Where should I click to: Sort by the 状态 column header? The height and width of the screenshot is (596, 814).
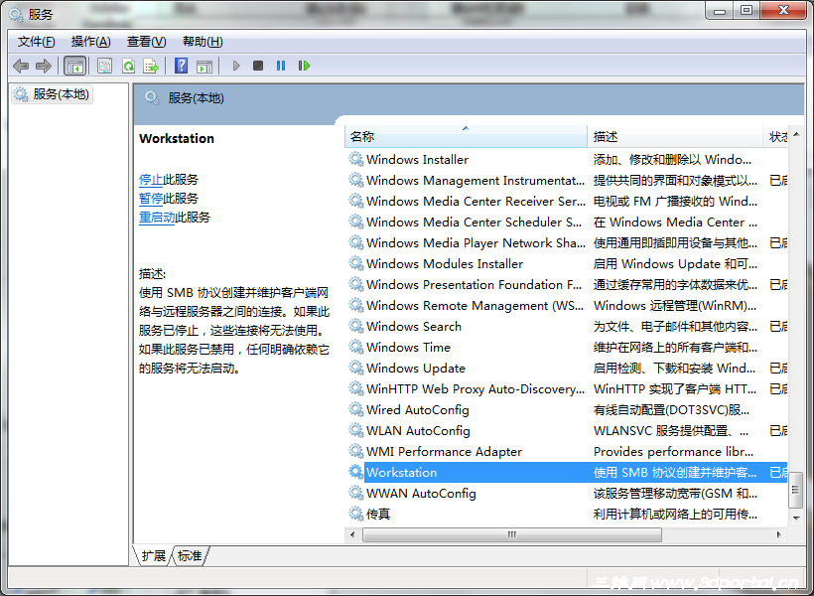click(776, 137)
